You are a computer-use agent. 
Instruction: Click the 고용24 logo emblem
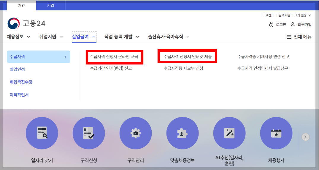click(x=14, y=23)
